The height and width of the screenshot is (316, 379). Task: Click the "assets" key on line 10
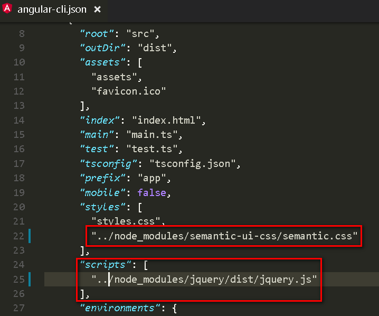(102, 62)
